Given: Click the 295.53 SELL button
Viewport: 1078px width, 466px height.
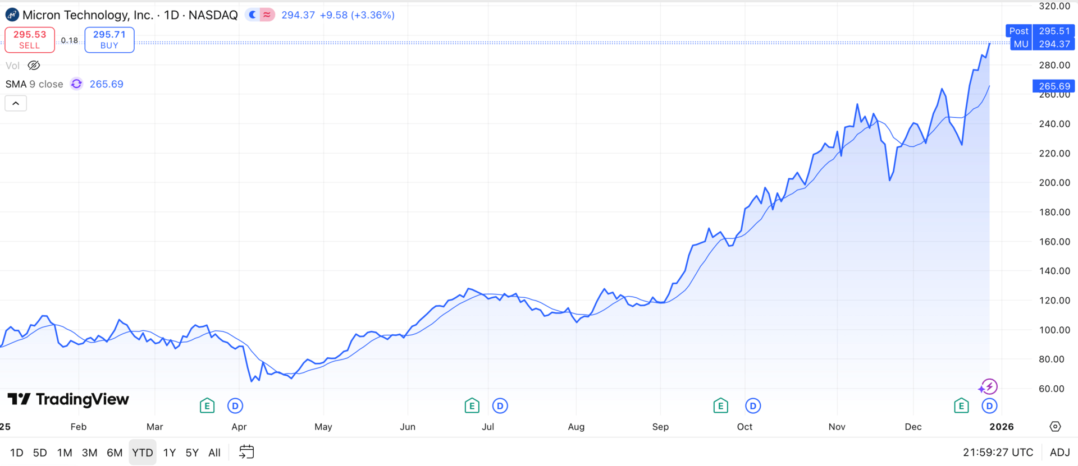Looking at the screenshot, I should click(30, 40).
